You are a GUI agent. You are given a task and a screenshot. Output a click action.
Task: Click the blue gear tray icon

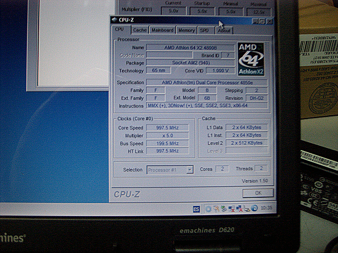click(x=208, y=209)
